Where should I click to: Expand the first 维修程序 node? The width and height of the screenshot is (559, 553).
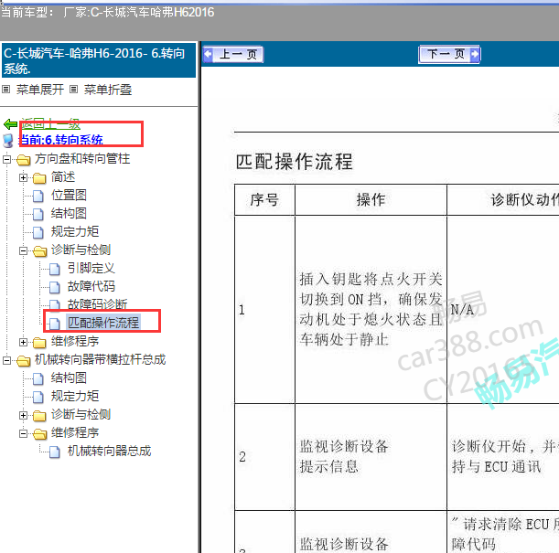(23, 342)
